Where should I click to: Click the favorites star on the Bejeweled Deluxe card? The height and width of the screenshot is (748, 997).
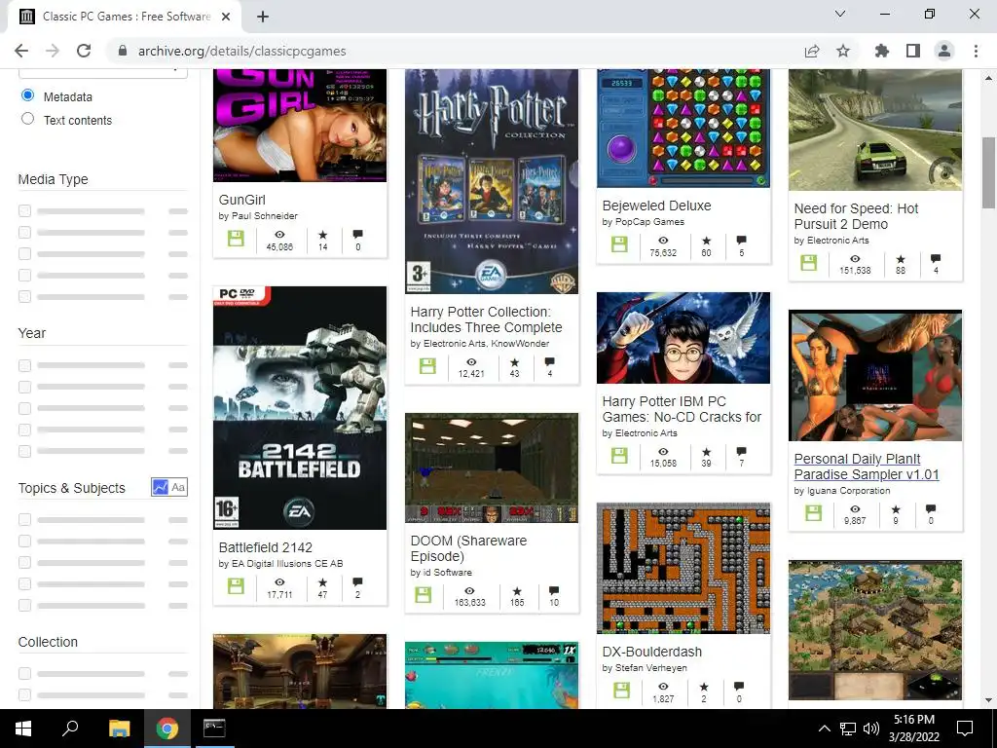[707, 241]
